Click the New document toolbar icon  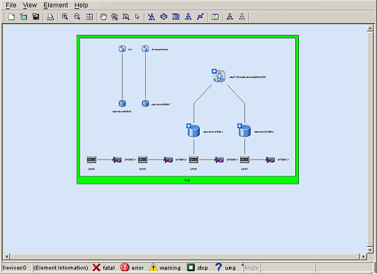point(11,17)
